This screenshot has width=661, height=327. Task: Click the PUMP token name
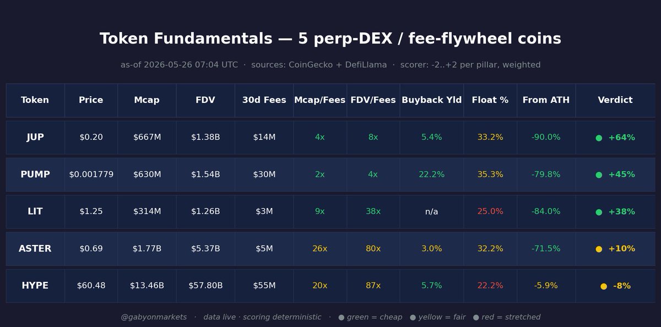pyautogui.click(x=35, y=175)
